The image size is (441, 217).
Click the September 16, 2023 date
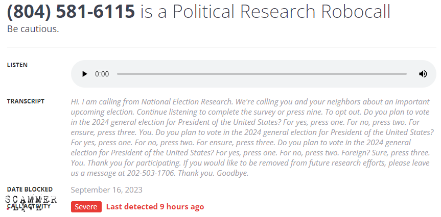point(106,190)
